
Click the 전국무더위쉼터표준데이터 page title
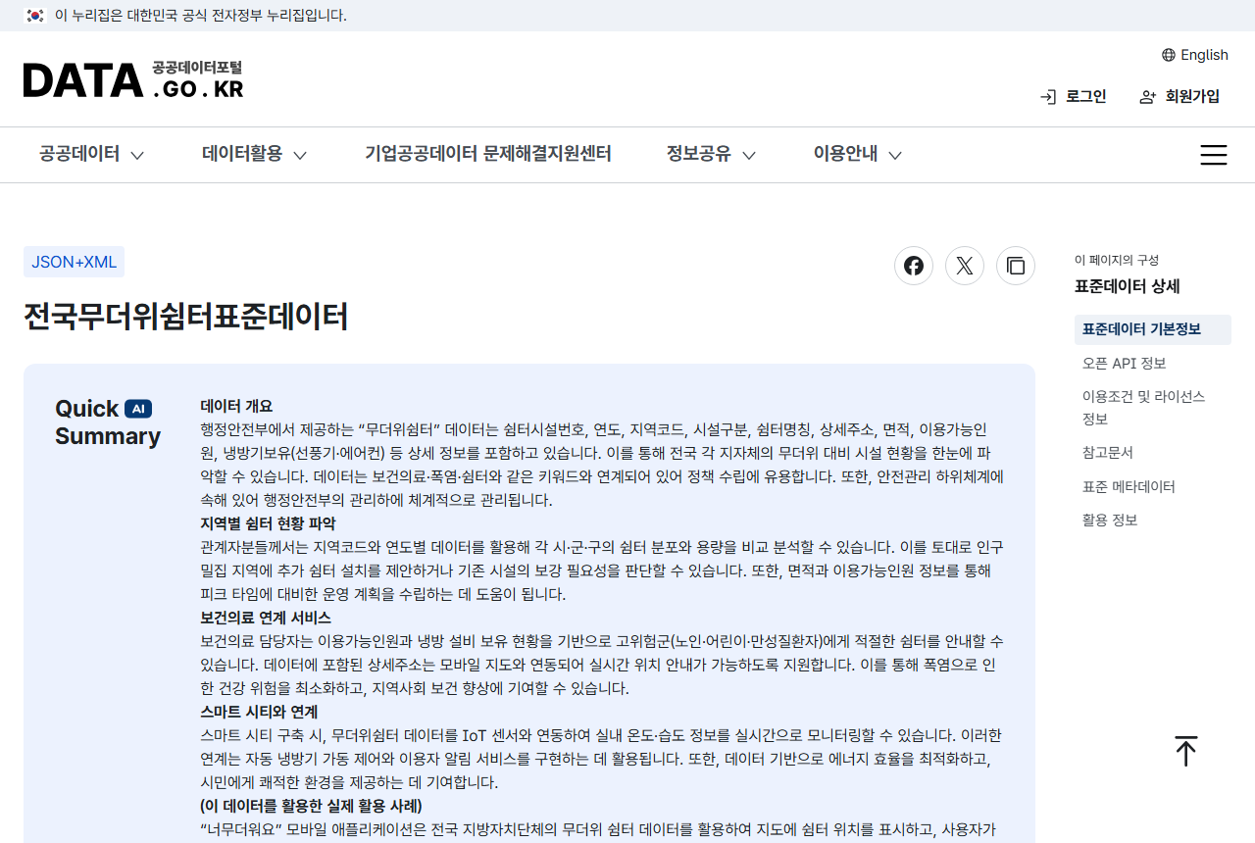coord(186,317)
